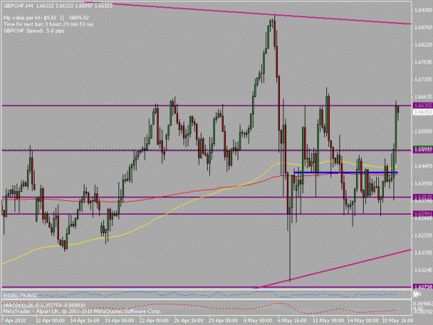This screenshot has width=433, height=325.
Task: Click the RSI(6) 79.0682 indicator label
Action: click(x=20, y=295)
